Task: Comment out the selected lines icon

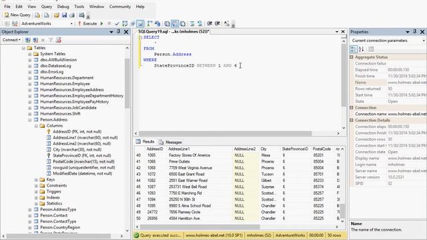Action: point(192,24)
